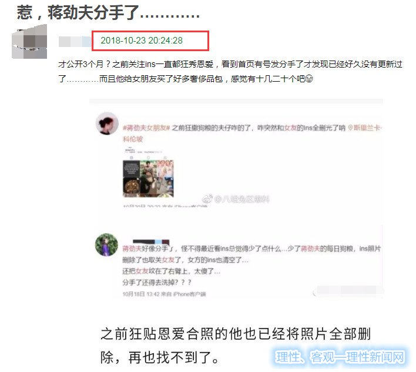Click the @八组兔区 watermark text
The height and width of the screenshot is (372, 416).
click(x=241, y=199)
